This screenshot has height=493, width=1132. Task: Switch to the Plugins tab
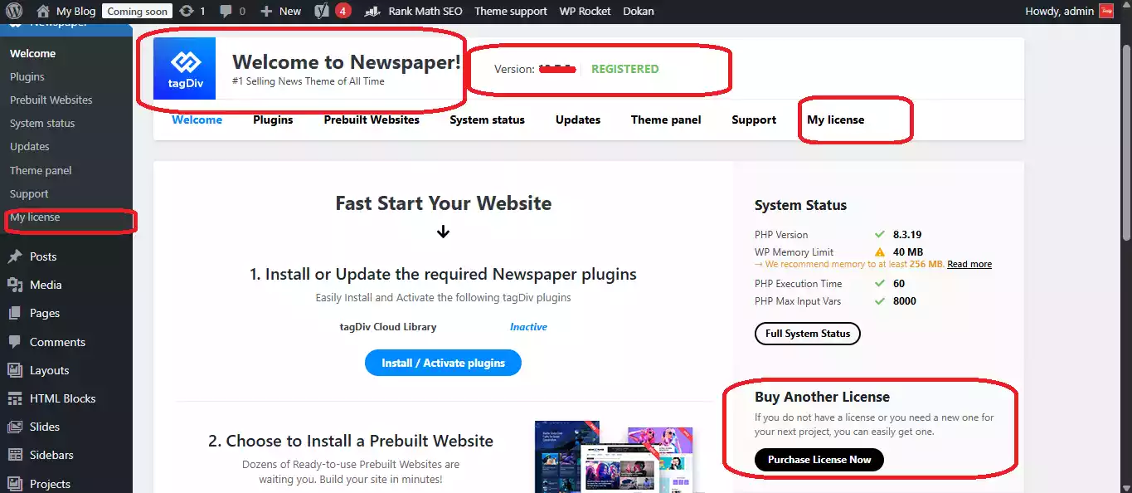273,120
